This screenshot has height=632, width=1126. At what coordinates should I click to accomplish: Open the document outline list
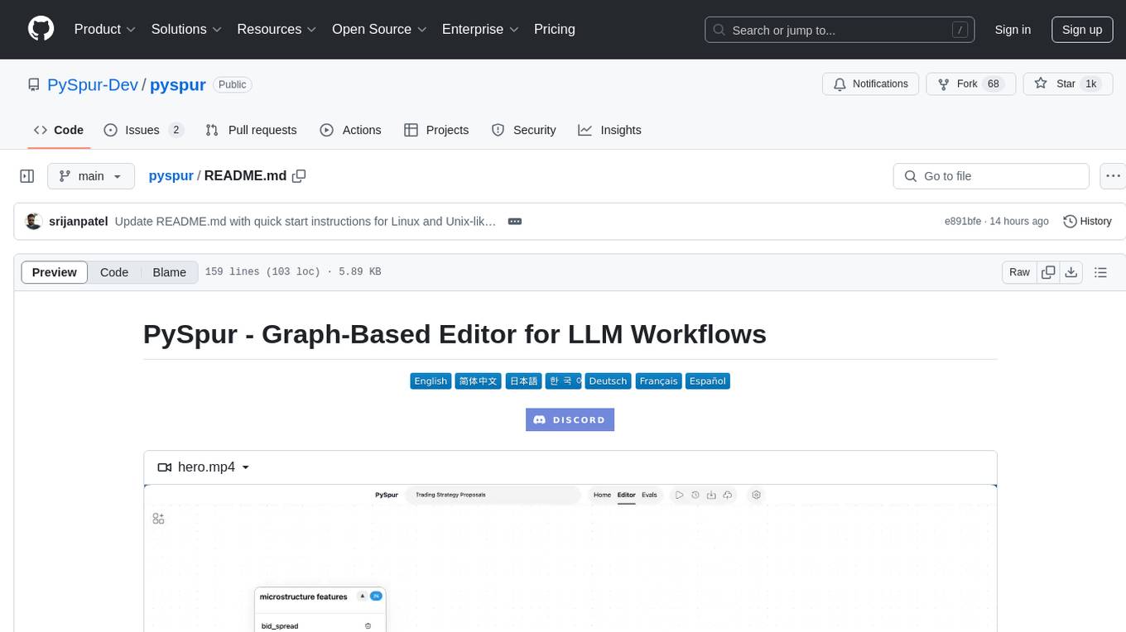point(1100,272)
